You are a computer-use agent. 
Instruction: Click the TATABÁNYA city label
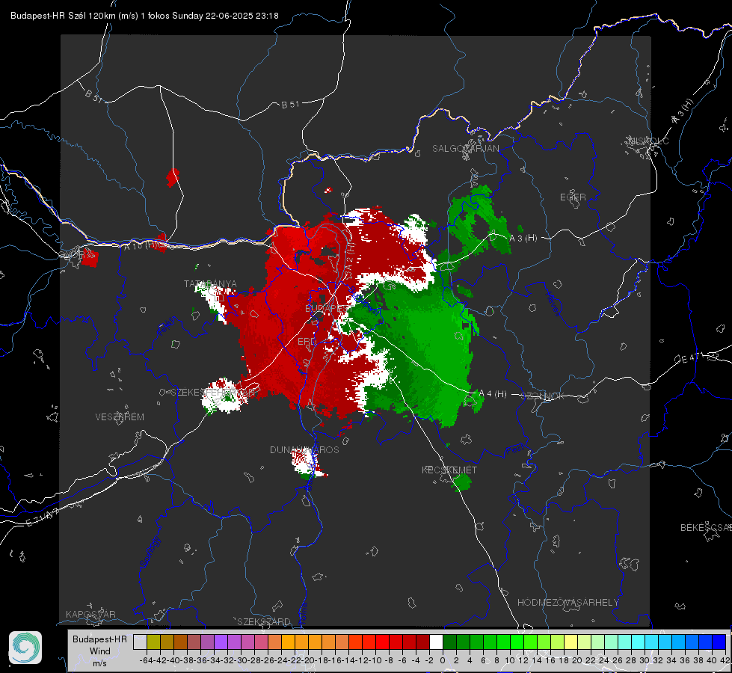(210, 284)
